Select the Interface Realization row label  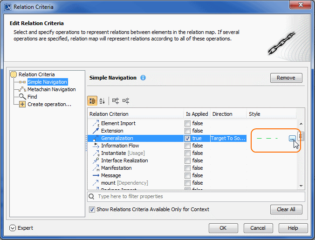pos(124,160)
